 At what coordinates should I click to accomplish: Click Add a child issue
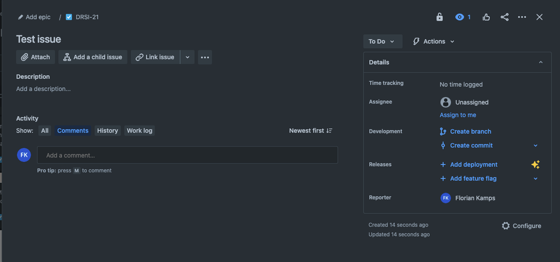point(93,57)
